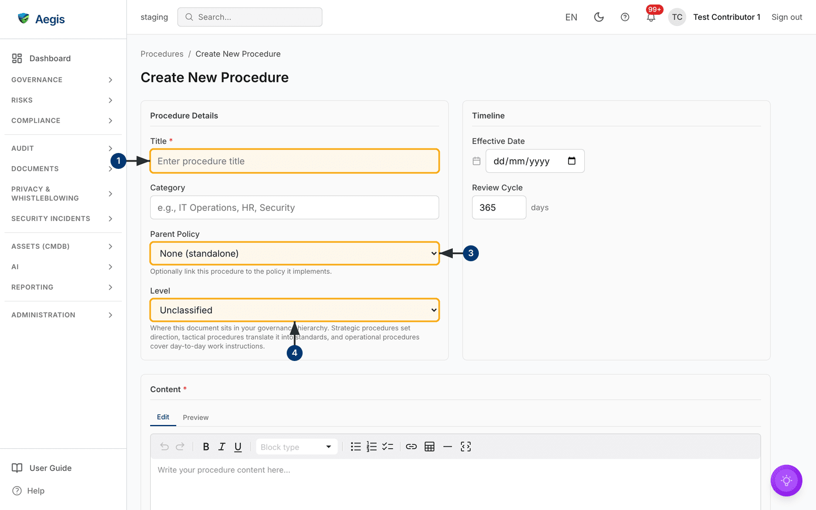Screen dimensions: 816x510
Task: Click the staging environment label
Action: pos(154,17)
